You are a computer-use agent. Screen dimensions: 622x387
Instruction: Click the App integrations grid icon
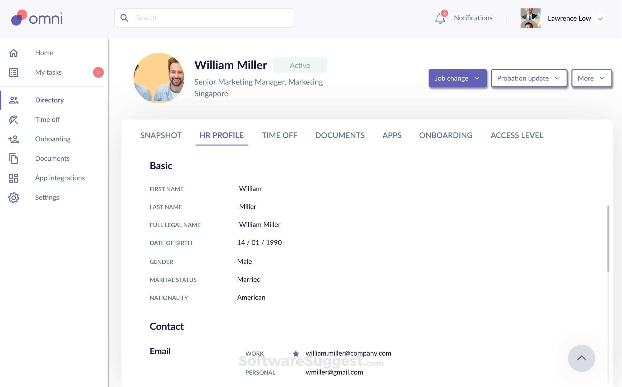14,178
